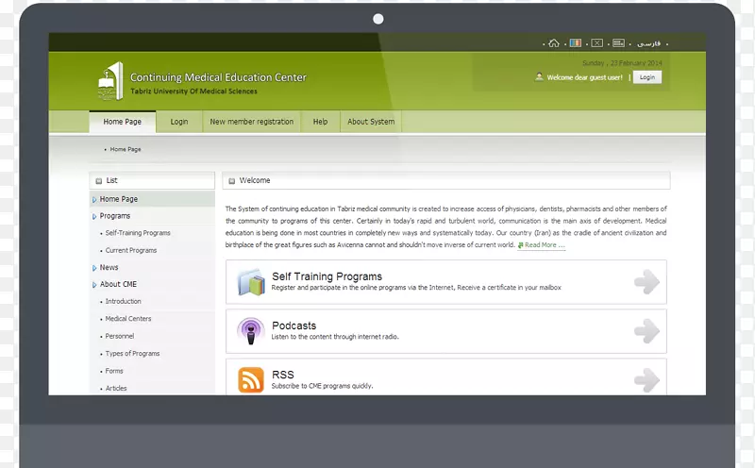Image resolution: width=755 pixels, height=468 pixels.
Task: Expand the Programs section in sidebar
Action: pos(115,216)
